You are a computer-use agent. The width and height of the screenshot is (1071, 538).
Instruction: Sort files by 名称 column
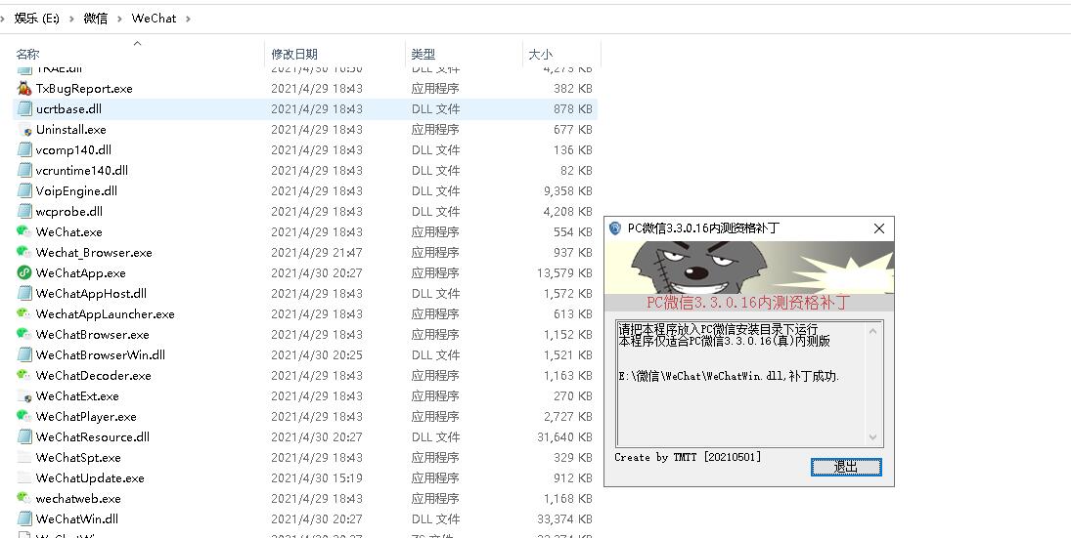tap(28, 54)
